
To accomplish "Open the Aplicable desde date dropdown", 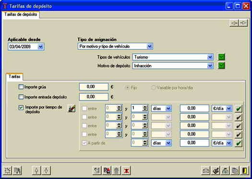I will [40, 46].
